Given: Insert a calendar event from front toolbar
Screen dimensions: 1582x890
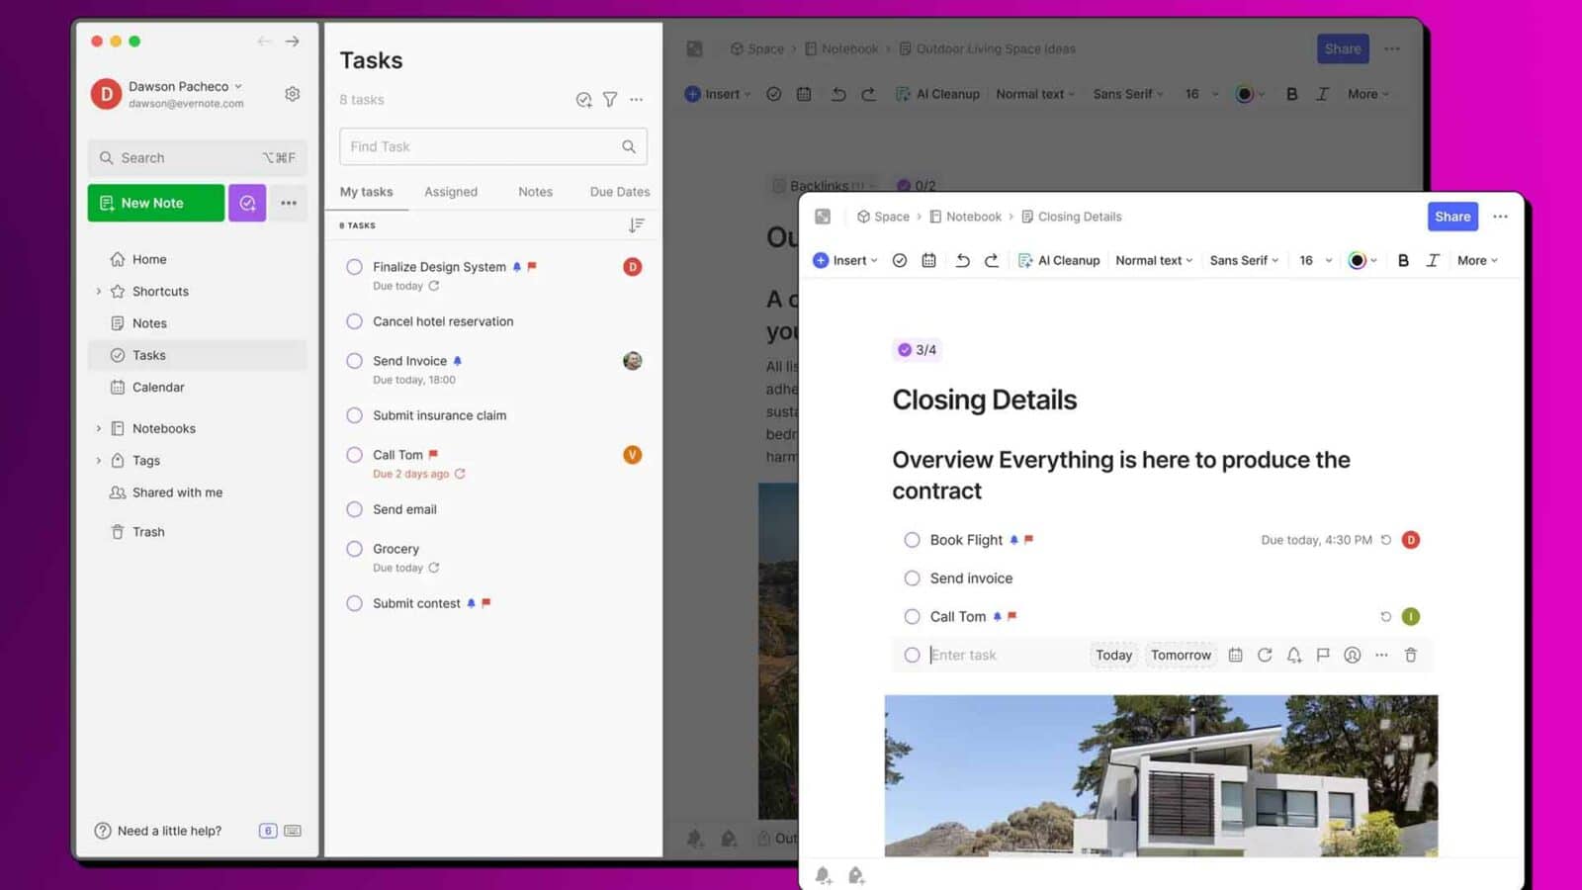Looking at the screenshot, I should pos(928,261).
